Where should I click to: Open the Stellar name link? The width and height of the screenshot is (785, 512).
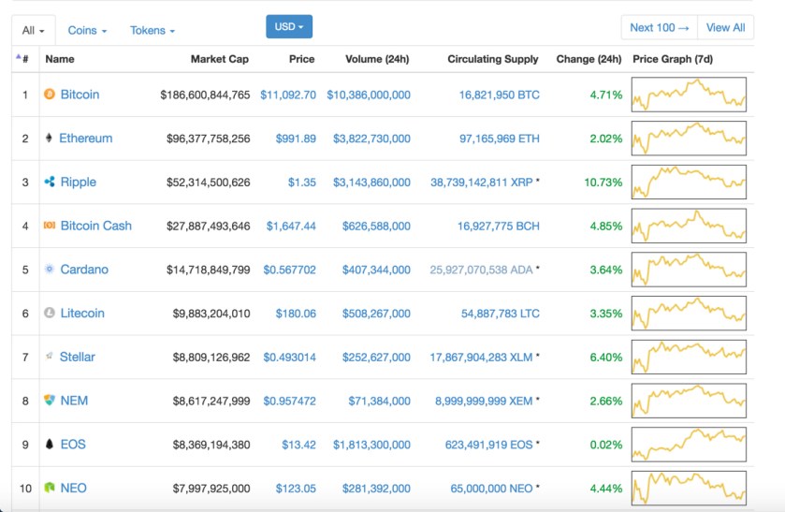click(77, 357)
